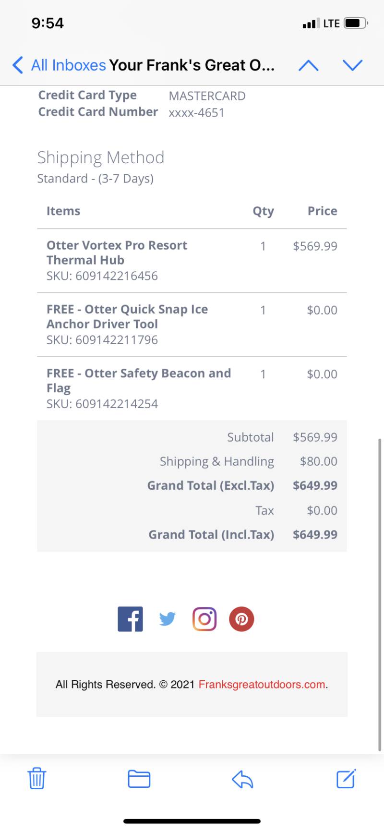Tap the home indicator bar at bottom

[192, 821]
